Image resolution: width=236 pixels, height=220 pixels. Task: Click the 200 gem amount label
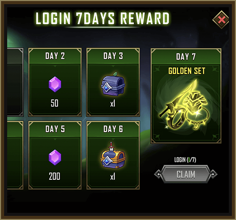tap(54, 176)
